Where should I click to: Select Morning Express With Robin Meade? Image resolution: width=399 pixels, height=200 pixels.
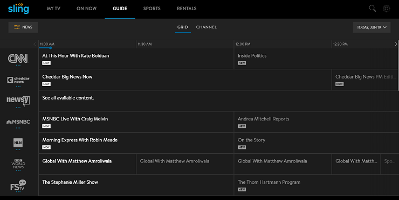coord(136,143)
